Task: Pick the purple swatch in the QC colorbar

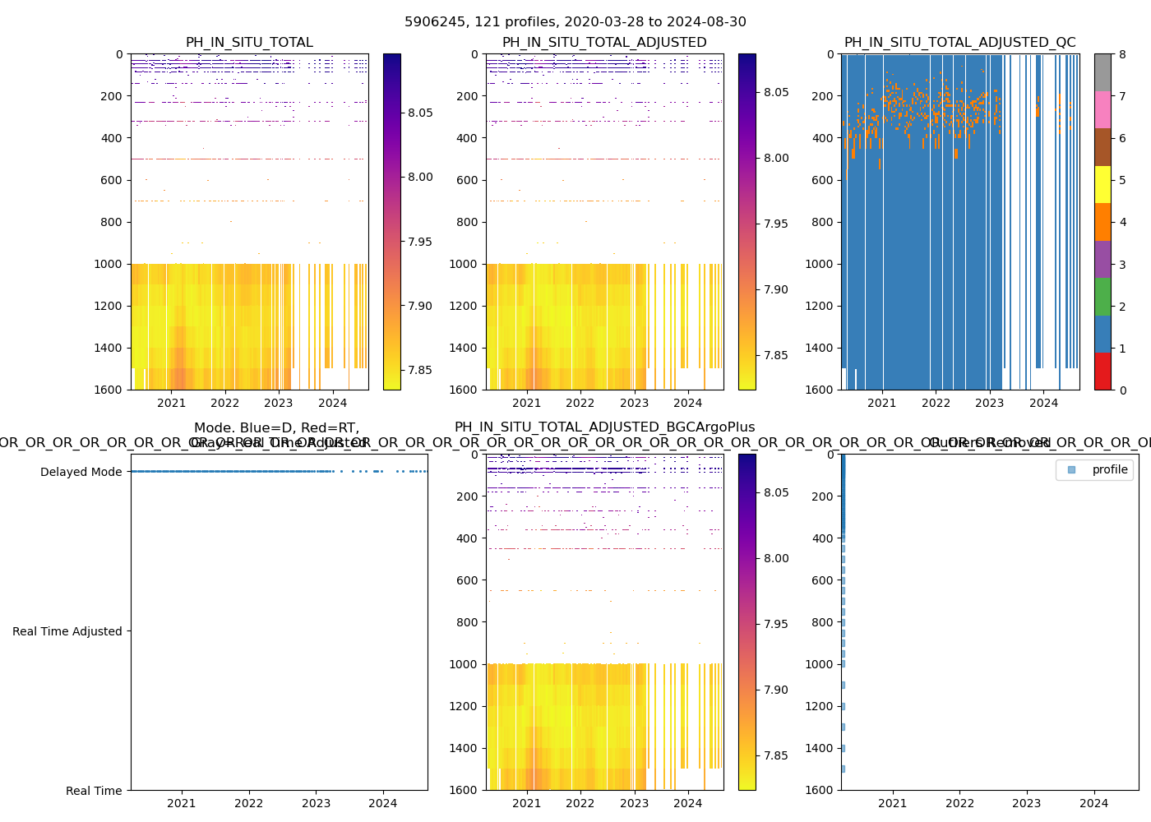Action: (1102, 259)
